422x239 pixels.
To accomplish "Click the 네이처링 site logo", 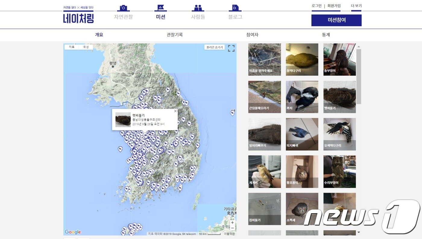I will click(x=78, y=18).
